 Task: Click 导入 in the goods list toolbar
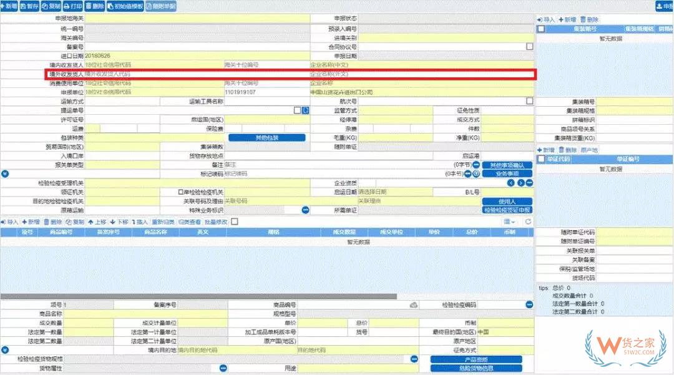9,222
